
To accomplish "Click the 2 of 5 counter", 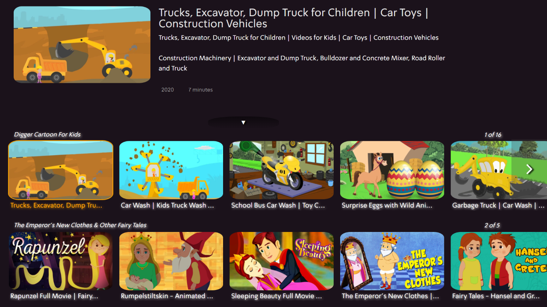I will [492, 225].
